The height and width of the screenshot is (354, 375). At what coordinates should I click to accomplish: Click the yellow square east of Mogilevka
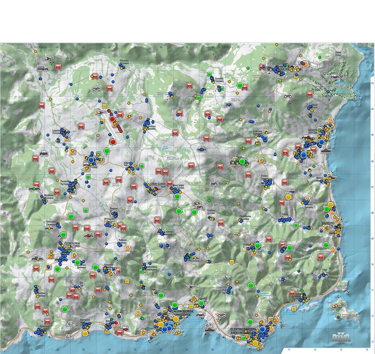click(x=231, y=262)
